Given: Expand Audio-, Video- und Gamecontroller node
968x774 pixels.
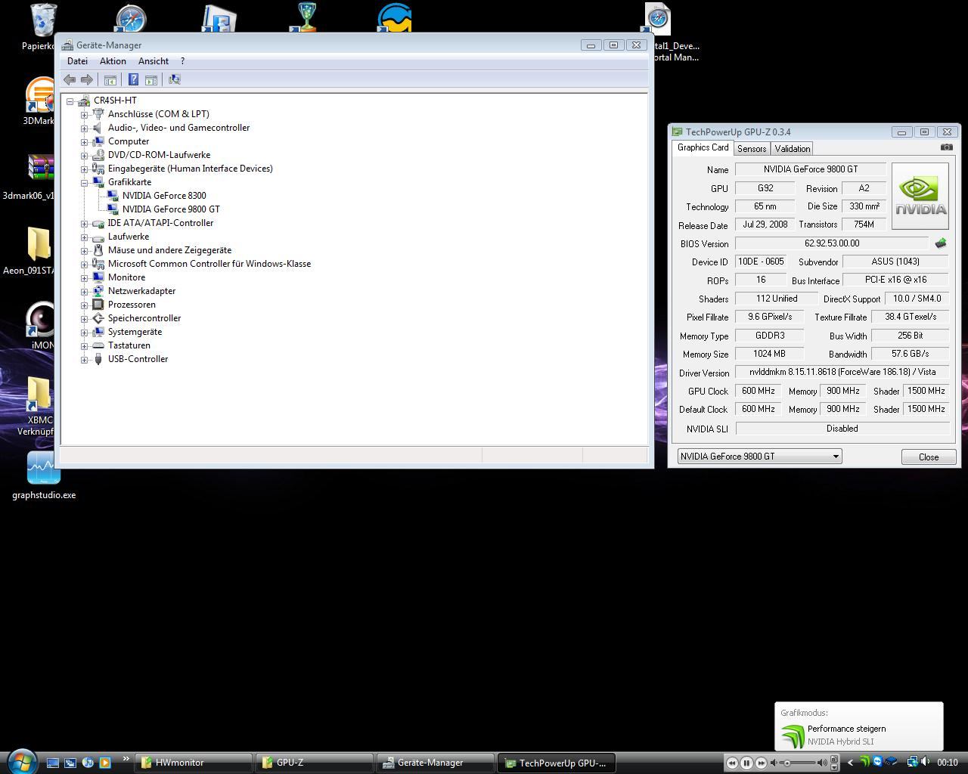Looking at the screenshot, I should [85, 128].
